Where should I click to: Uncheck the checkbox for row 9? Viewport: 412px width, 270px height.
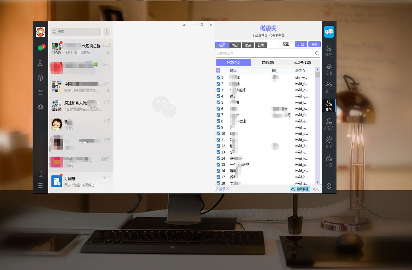(x=218, y=127)
